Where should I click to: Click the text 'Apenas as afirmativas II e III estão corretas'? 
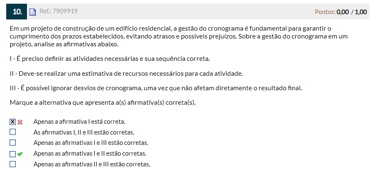coord(92,165)
